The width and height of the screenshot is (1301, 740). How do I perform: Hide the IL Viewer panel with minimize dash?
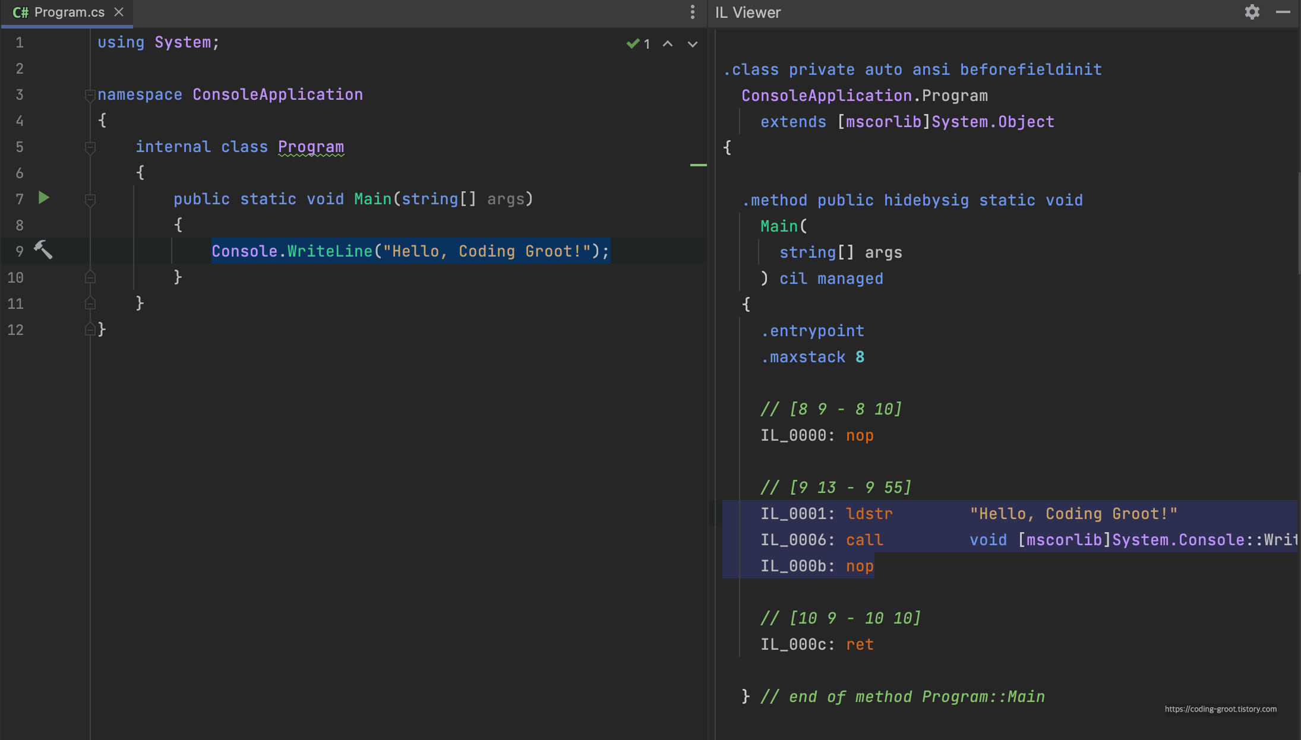1283,12
